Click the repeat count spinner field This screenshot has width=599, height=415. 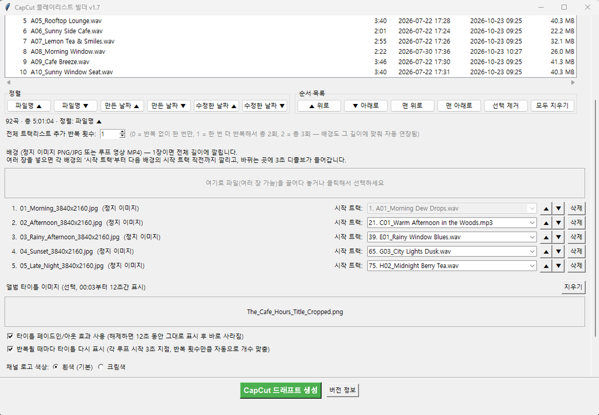pyautogui.click(x=109, y=134)
